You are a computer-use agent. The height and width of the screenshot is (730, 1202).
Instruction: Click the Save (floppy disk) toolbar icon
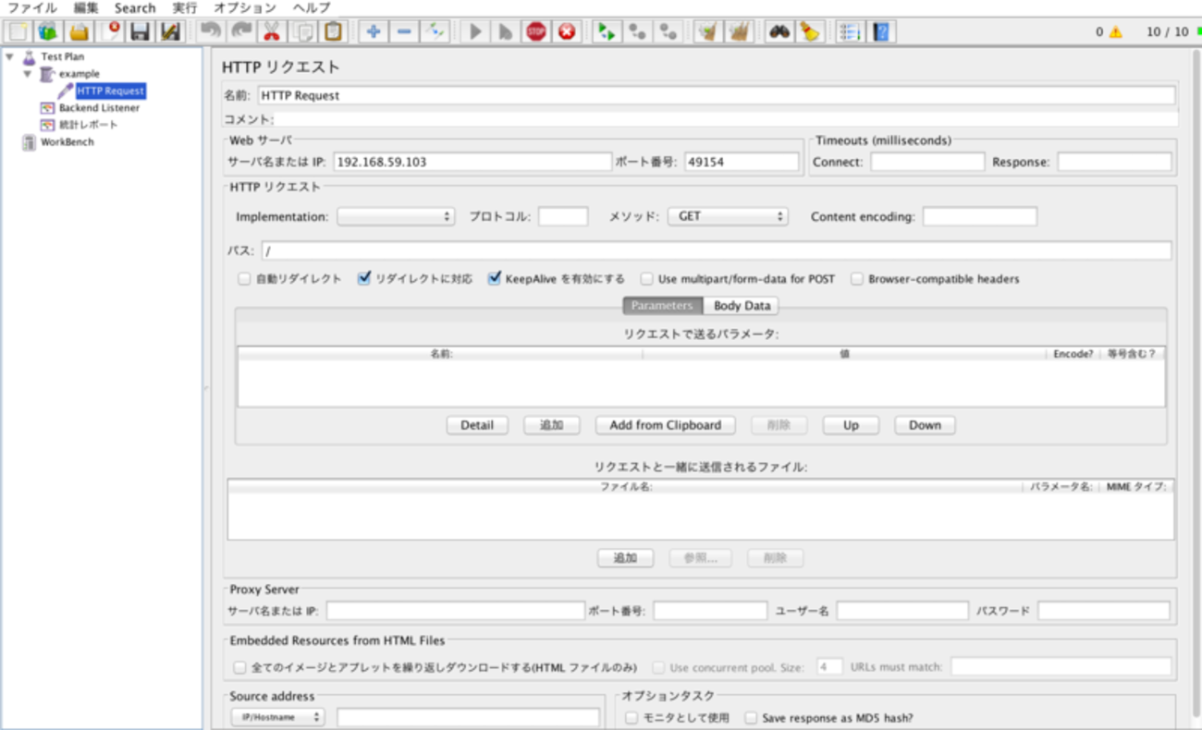pyautogui.click(x=141, y=32)
